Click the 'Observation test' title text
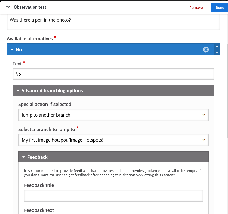Screen dimensions: 228x214 click(30, 7)
